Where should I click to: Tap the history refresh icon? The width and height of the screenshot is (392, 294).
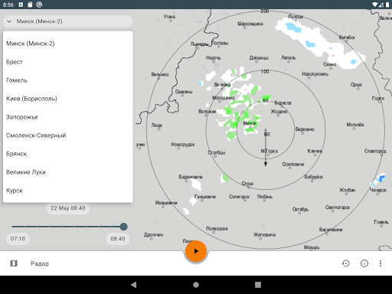point(345,263)
